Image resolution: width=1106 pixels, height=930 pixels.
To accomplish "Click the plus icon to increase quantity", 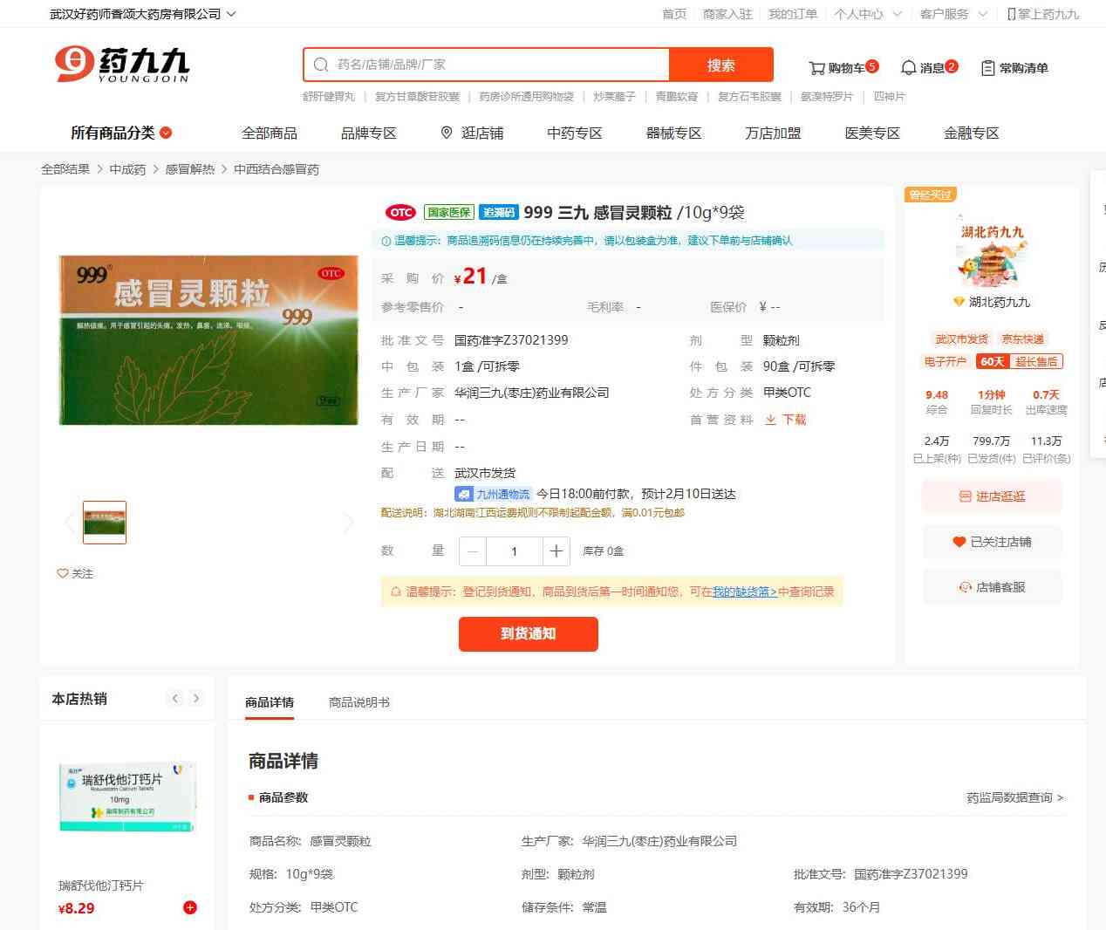I will pyautogui.click(x=556, y=551).
